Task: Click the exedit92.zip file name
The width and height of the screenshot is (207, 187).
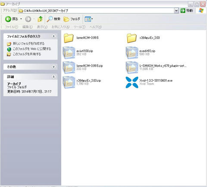Action: (147, 51)
